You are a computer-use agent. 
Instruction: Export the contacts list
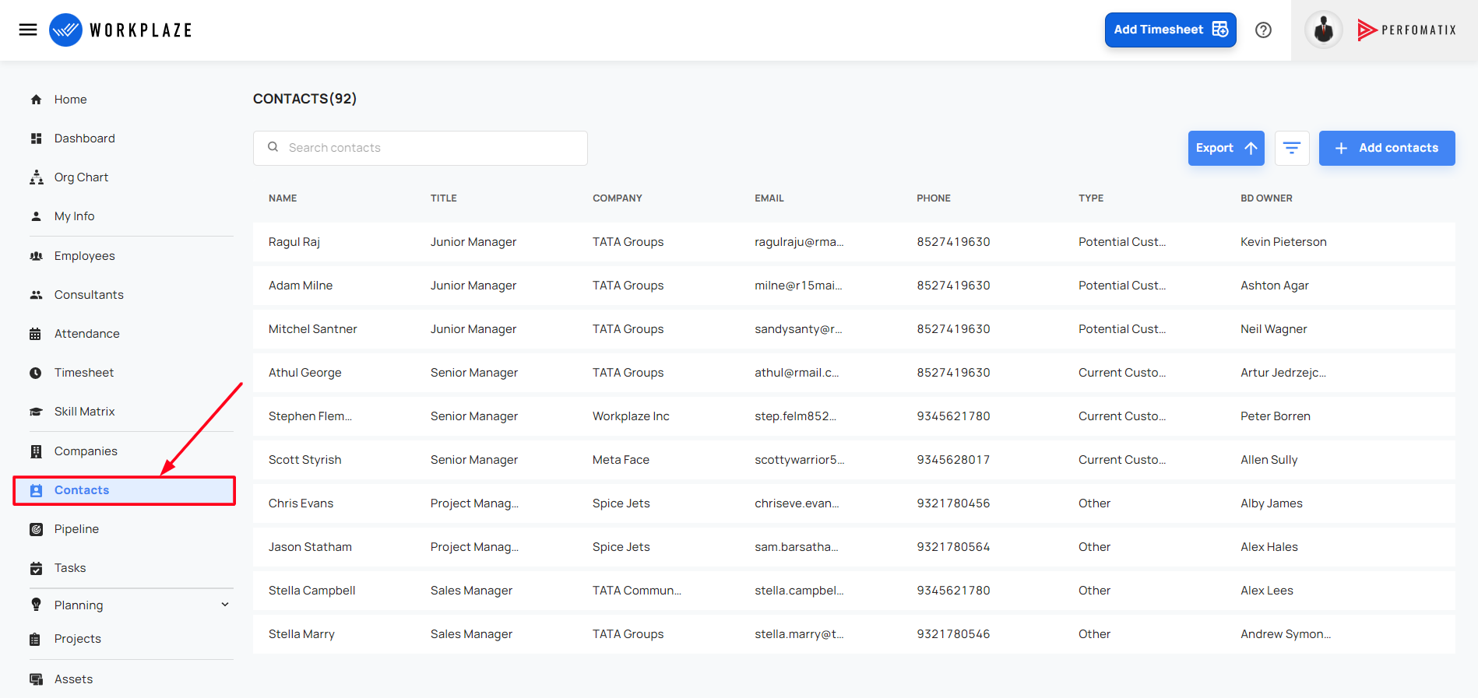1226,148
